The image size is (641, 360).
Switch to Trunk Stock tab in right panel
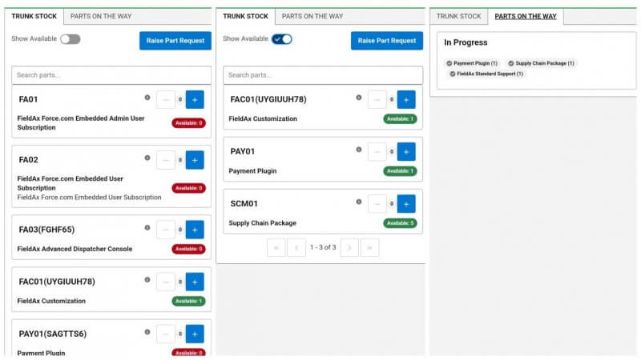click(x=458, y=16)
